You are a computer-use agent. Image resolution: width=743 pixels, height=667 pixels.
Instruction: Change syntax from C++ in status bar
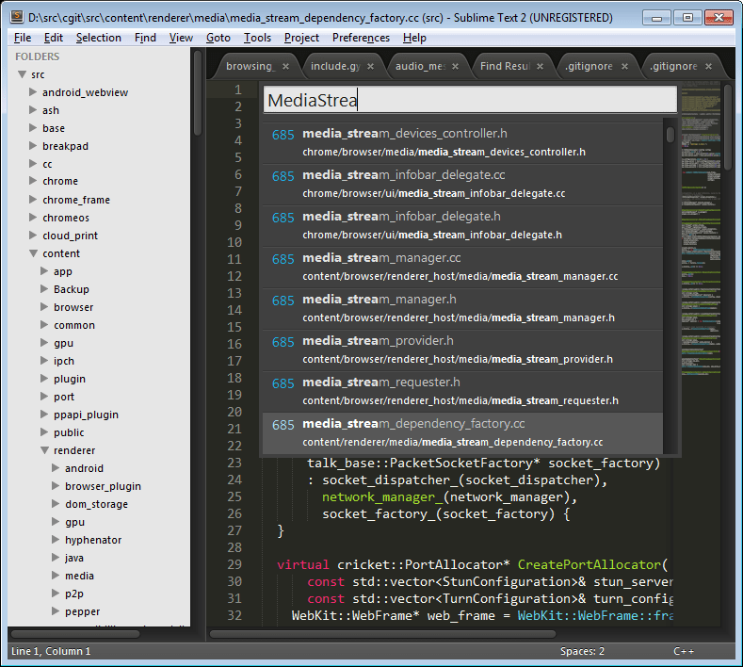684,651
